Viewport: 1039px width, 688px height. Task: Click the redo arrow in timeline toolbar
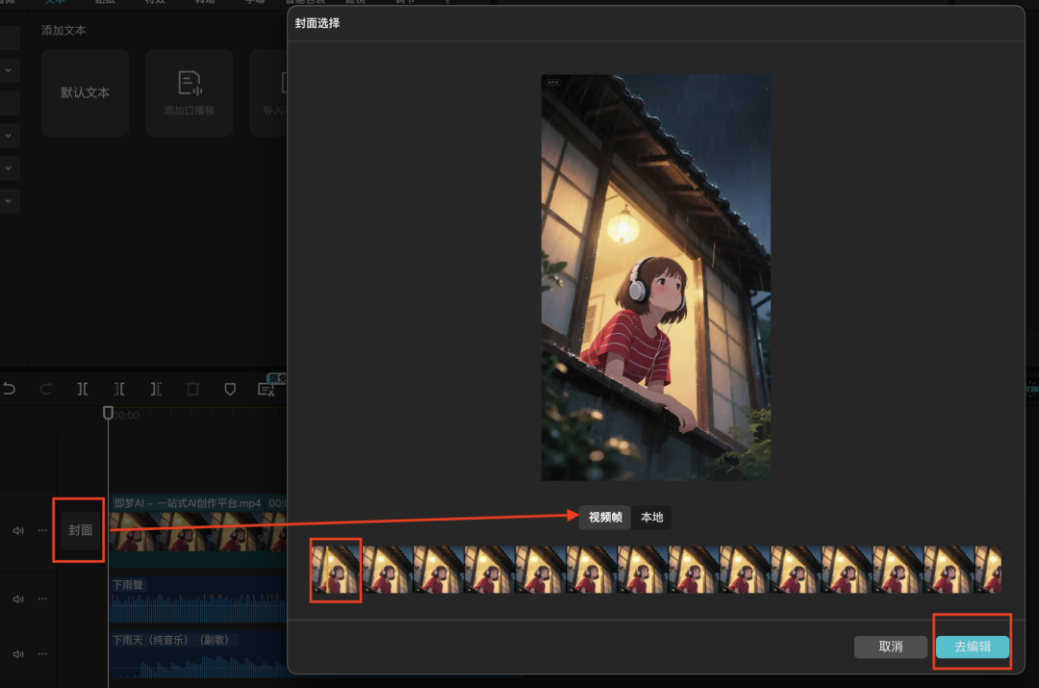46,389
